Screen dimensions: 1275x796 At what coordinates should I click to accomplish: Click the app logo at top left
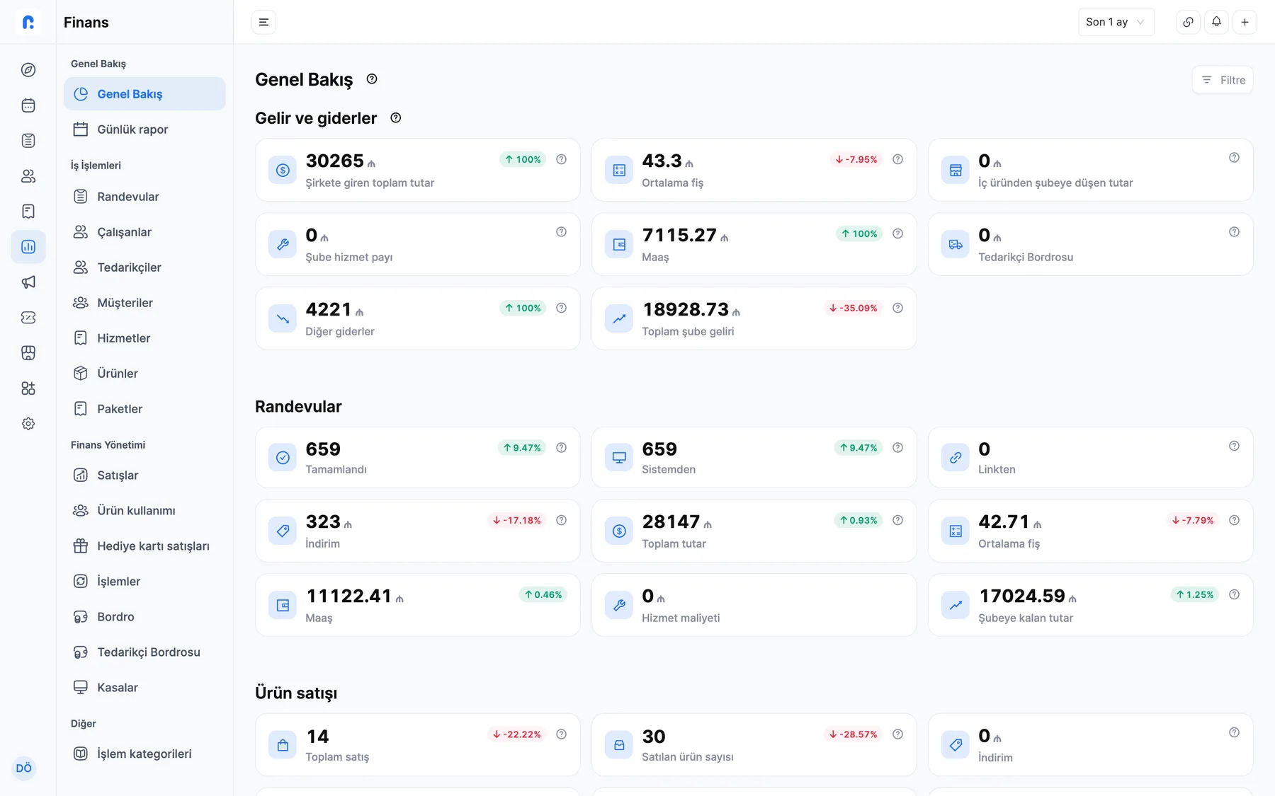pos(28,22)
